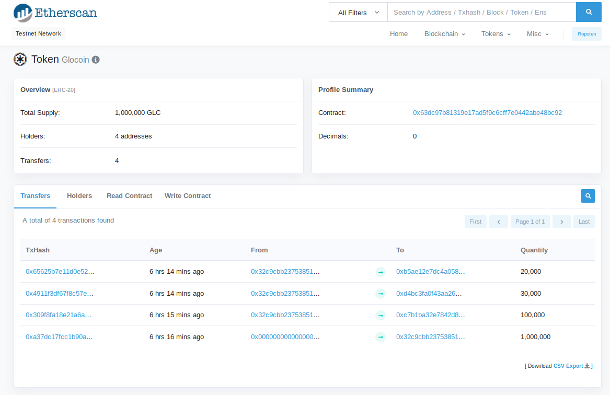This screenshot has width=610, height=395.
Task: Click the Holders value 4 addresses
Action: 133,136
